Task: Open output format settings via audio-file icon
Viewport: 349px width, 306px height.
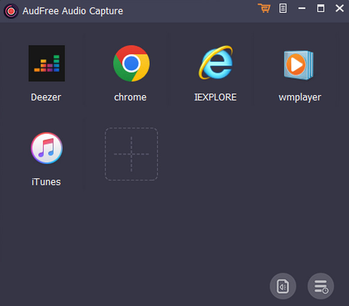Action: [283, 286]
